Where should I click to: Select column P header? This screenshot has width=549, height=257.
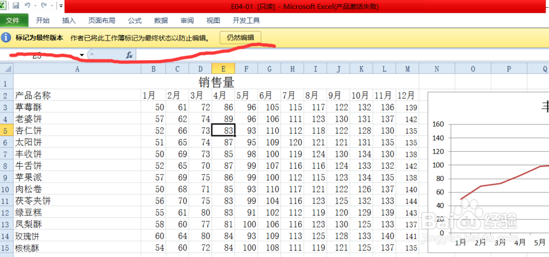click(x=509, y=69)
